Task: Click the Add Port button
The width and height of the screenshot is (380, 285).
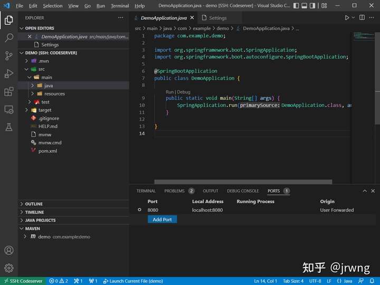Action: click(162, 220)
